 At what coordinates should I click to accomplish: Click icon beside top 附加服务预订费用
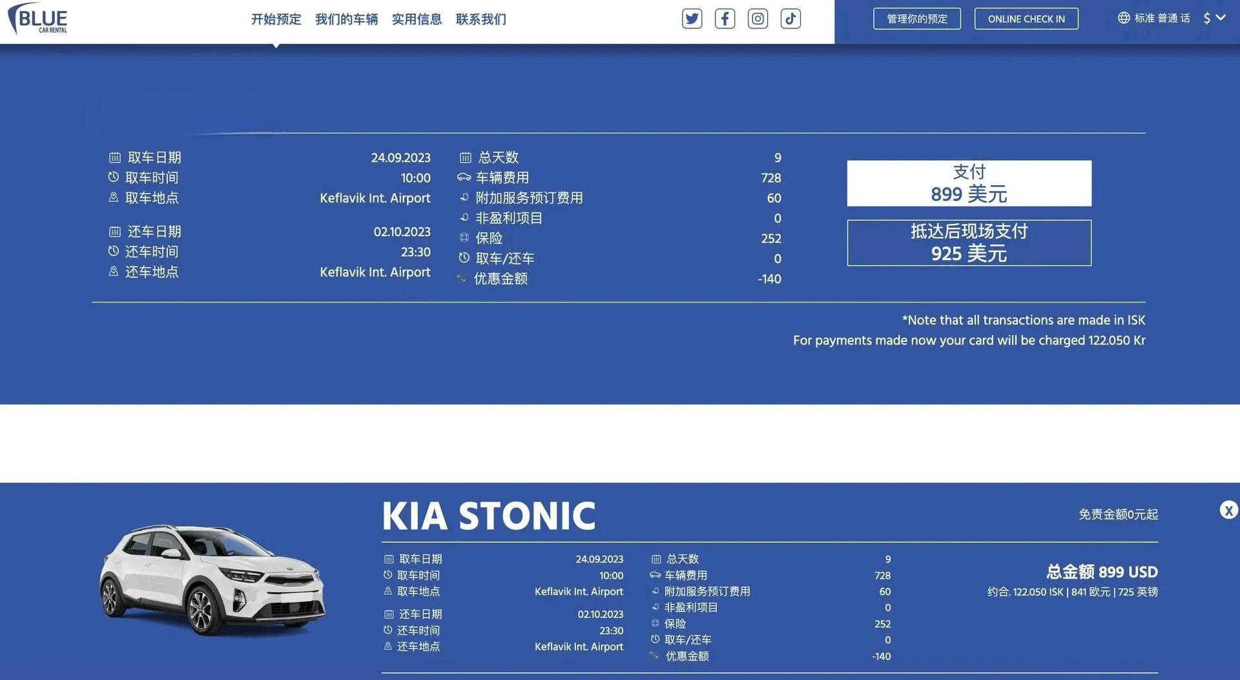pyautogui.click(x=464, y=197)
